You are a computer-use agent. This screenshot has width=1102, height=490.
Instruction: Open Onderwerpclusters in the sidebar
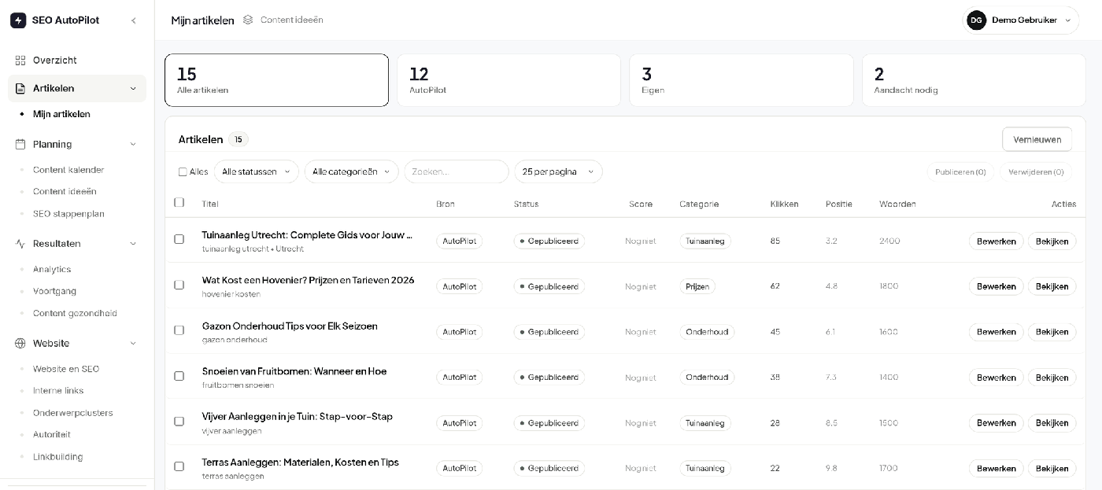pos(72,413)
